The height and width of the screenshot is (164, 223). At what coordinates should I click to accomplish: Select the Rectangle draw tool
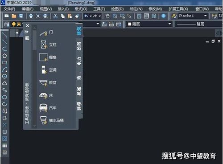pyautogui.click(x=4, y=62)
